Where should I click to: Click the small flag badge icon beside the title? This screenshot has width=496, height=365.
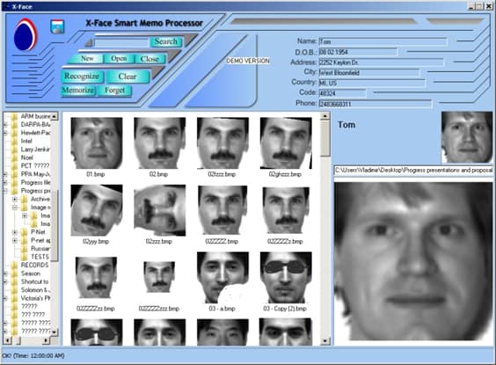coord(57,26)
